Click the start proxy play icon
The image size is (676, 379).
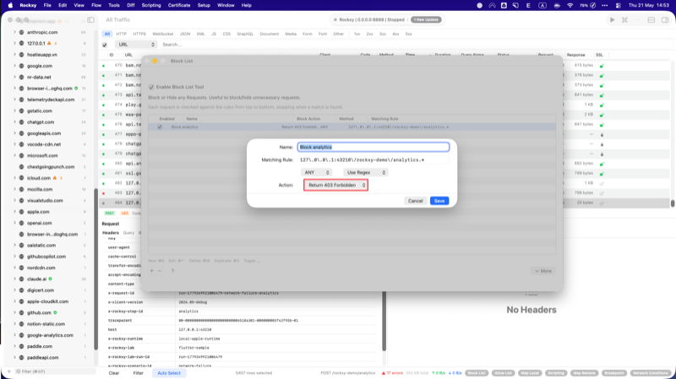pos(612,19)
